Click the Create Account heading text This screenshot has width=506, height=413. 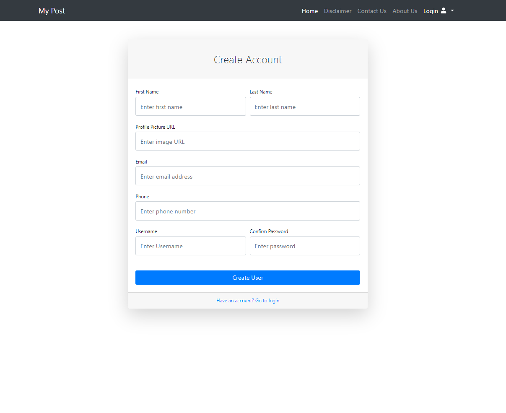coord(248,60)
